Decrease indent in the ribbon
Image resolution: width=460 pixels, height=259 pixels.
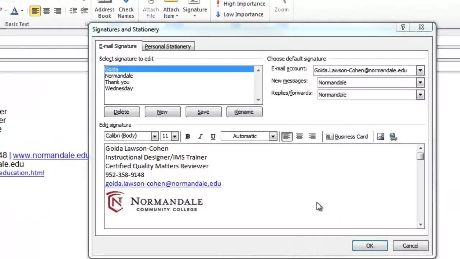(73, 11)
